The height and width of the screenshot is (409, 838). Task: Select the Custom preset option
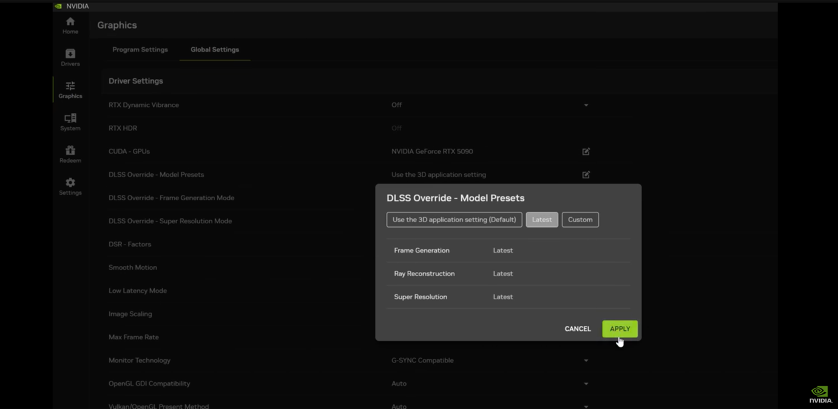pos(580,220)
